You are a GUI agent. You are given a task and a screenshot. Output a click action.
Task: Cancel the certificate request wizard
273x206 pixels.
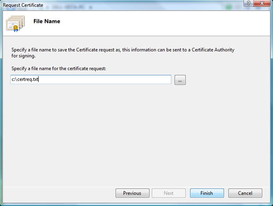pos(245,193)
